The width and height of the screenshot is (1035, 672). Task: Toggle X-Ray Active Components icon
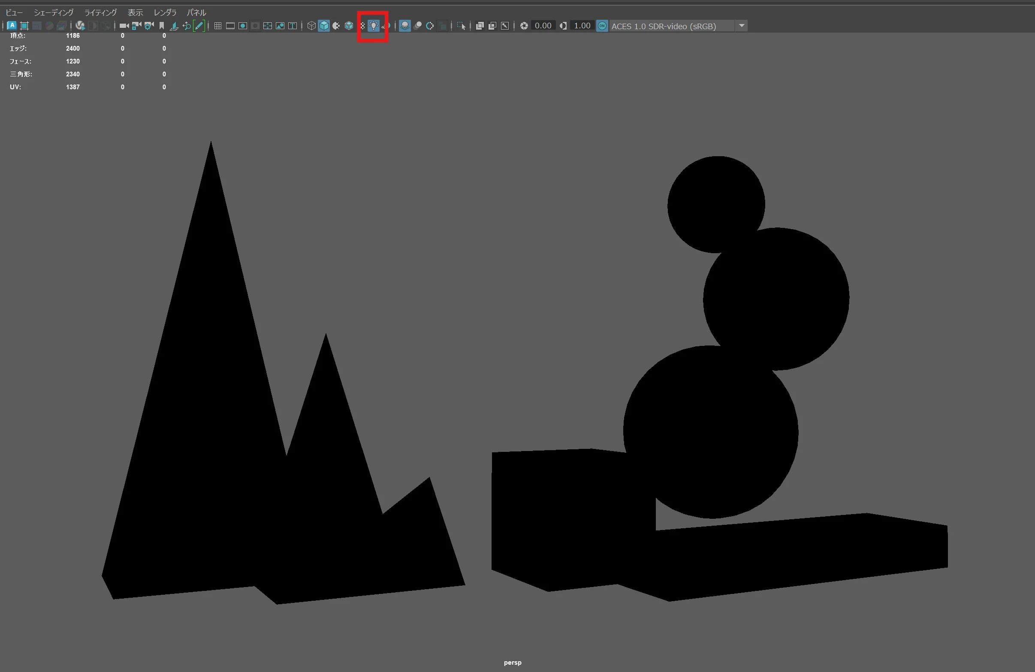pyautogui.click(x=492, y=26)
